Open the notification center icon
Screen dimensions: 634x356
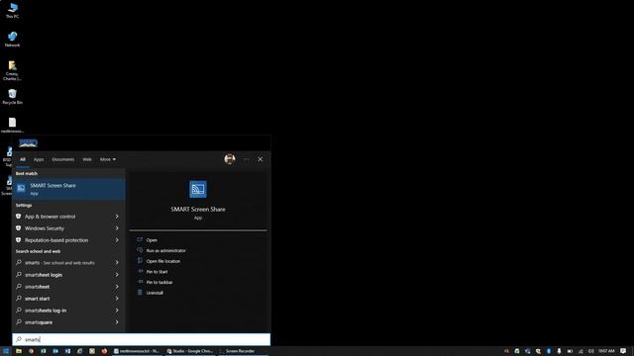pos(623,351)
